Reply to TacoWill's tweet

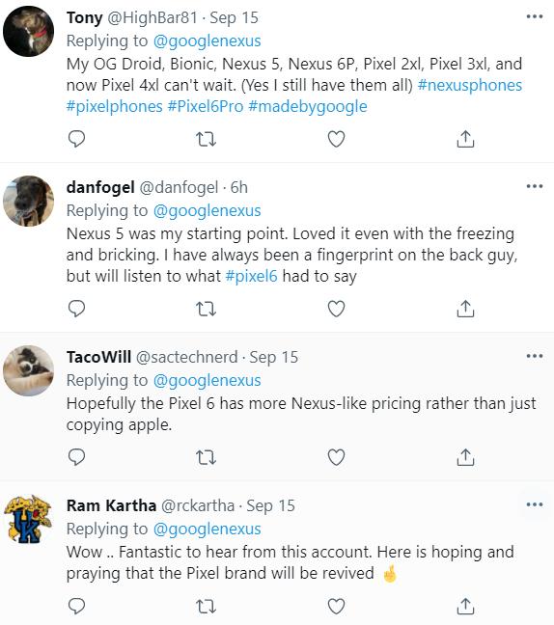76,457
